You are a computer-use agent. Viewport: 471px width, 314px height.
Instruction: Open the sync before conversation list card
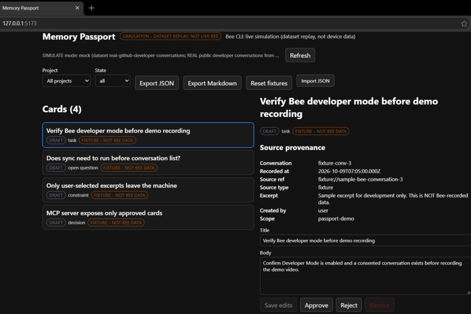click(148, 162)
